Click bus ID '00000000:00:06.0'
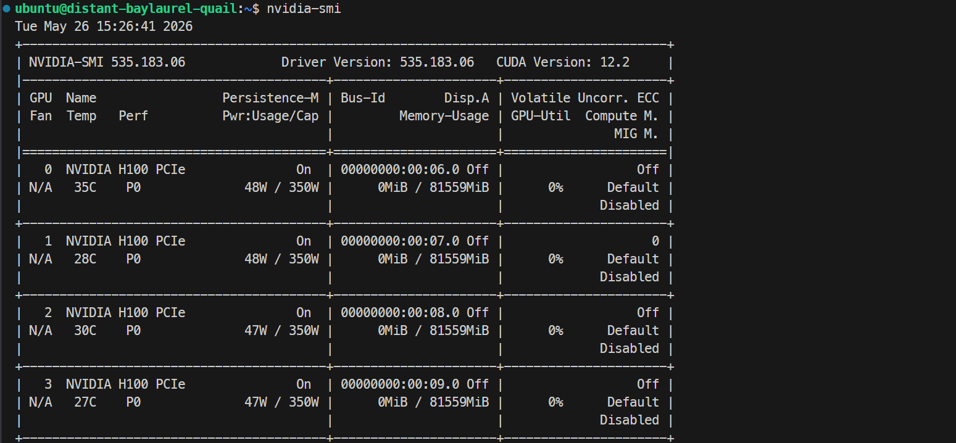Image resolution: width=956 pixels, height=443 pixels. pyautogui.click(x=400, y=170)
